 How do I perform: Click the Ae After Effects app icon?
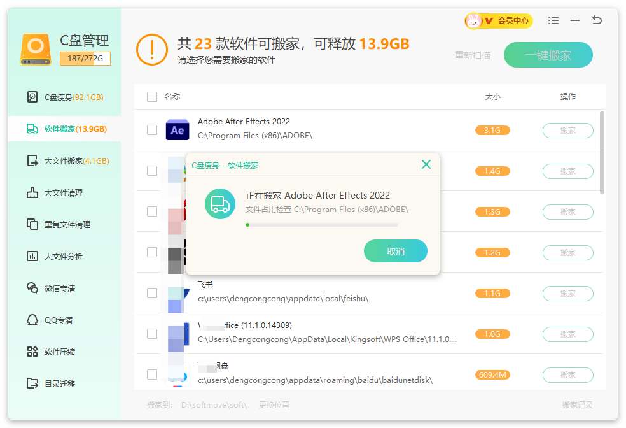pyautogui.click(x=177, y=130)
